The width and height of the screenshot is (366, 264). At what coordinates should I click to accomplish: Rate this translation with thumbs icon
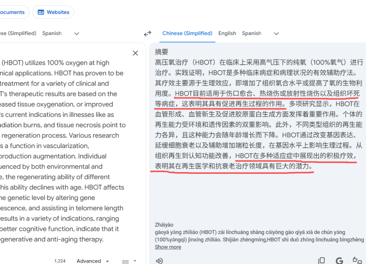click(x=357, y=260)
